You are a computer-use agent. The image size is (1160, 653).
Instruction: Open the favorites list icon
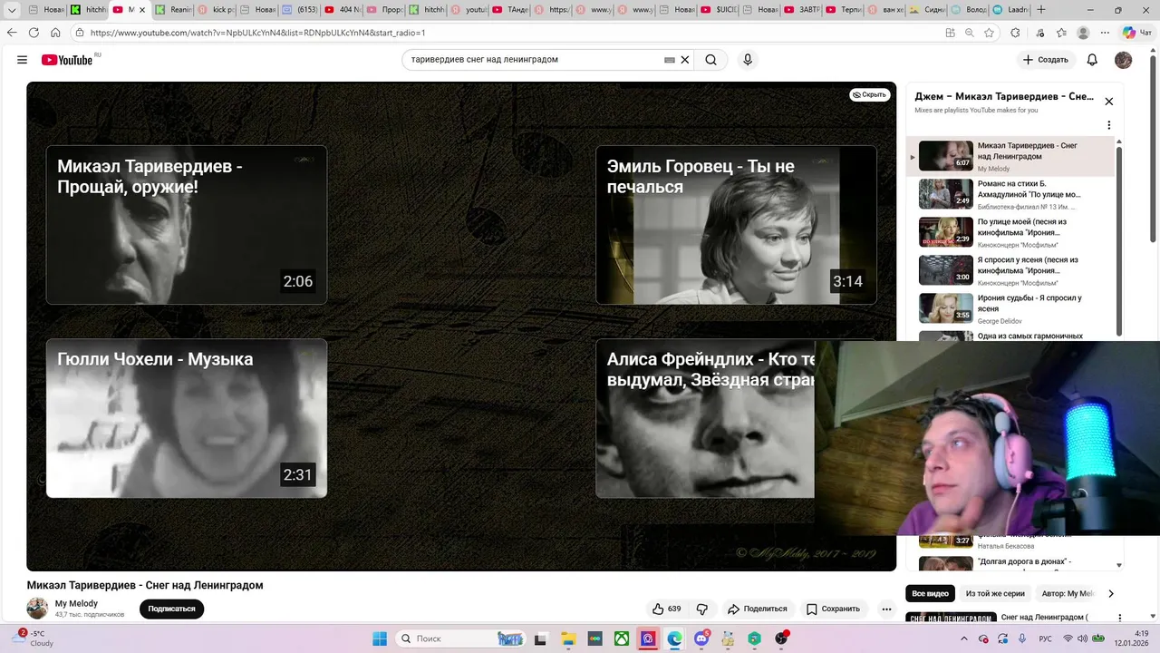click(x=1061, y=33)
